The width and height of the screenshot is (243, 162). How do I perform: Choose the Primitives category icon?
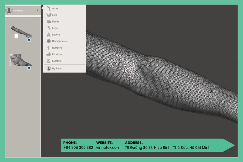click(49, 54)
